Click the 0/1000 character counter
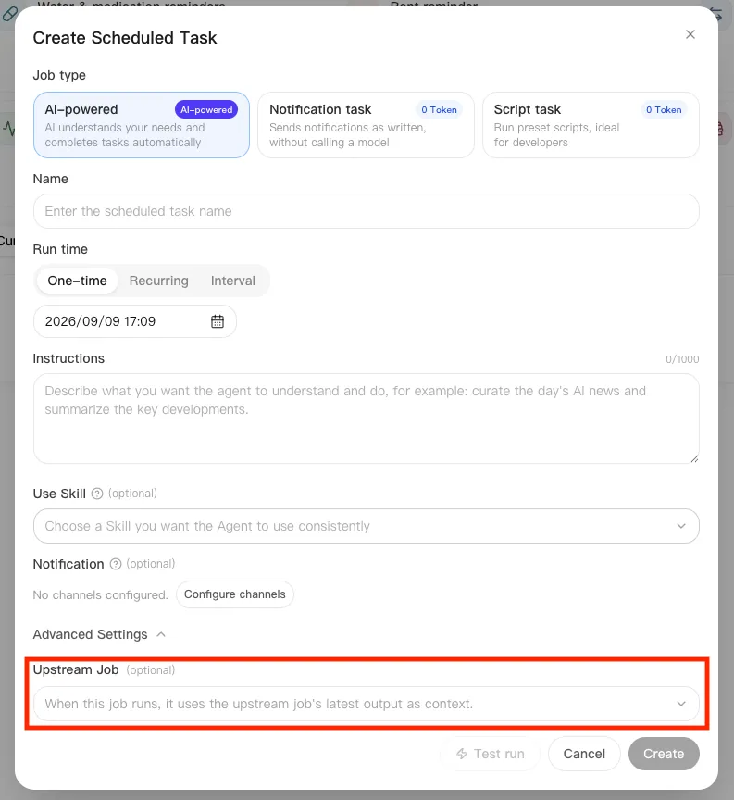 click(x=682, y=359)
